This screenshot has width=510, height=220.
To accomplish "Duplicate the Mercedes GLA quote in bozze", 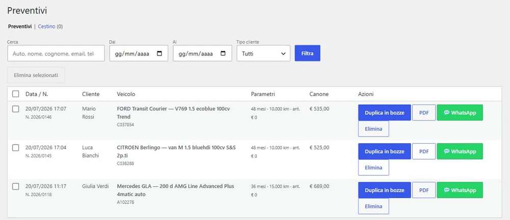I will 385,190.
